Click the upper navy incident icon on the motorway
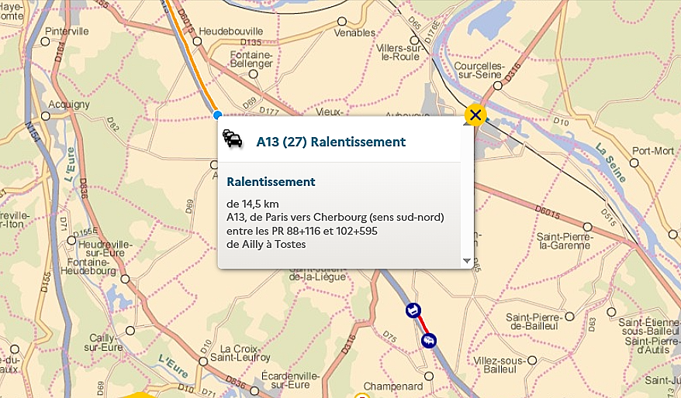The width and height of the screenshot is (681, 398). point(413,311)
